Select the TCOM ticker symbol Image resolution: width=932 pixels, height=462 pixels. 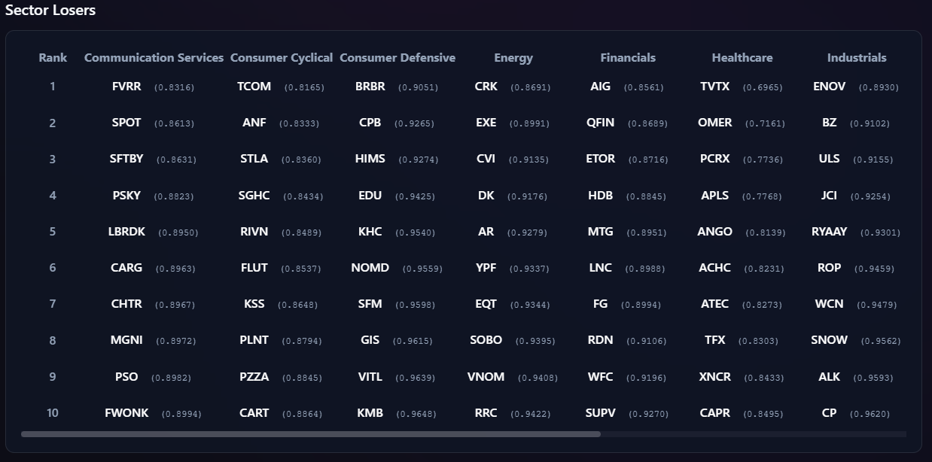(254, 87)
